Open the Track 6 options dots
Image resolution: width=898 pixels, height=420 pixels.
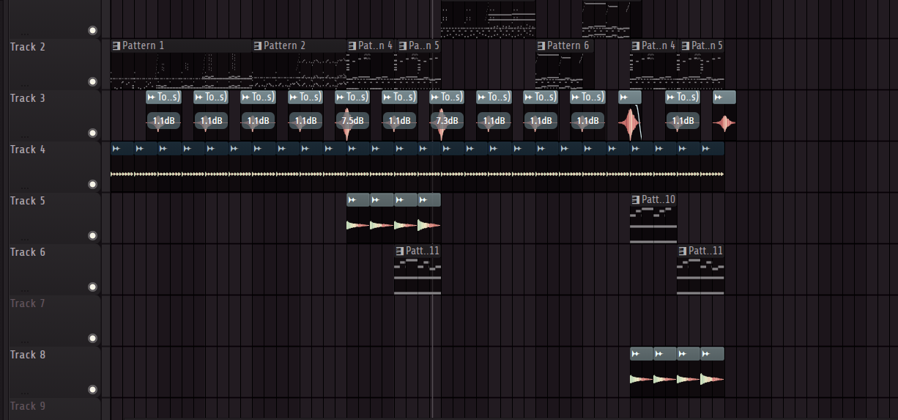[26, 290]
